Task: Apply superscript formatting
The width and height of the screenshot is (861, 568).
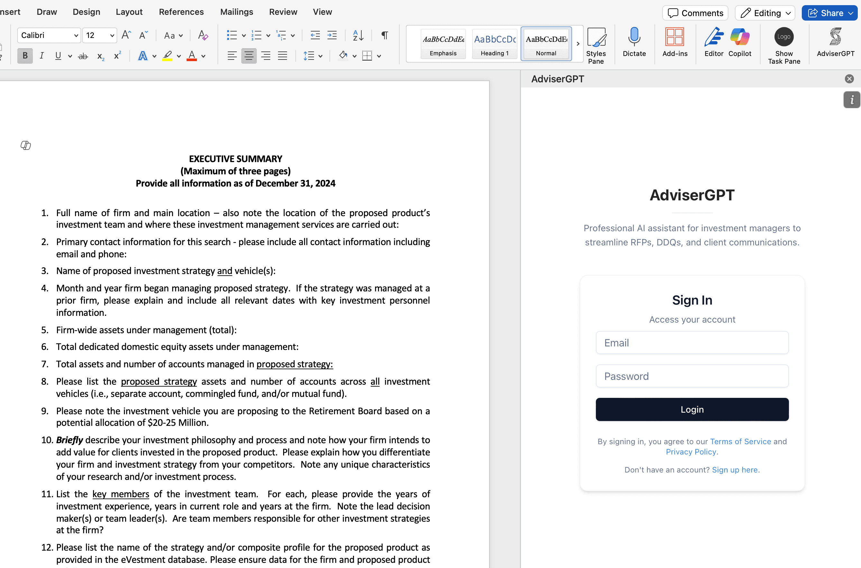Action: tap(117, 55)
